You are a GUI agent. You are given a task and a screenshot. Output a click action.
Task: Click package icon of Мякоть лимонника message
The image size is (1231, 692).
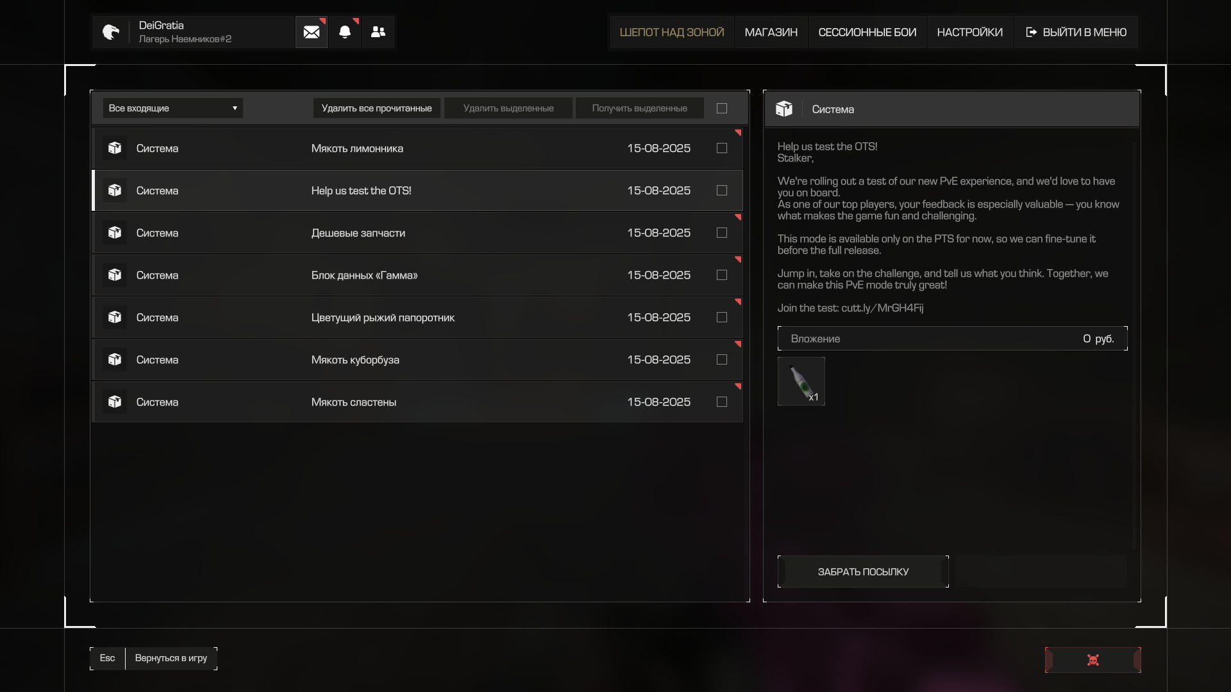click(x=115, y=148)
